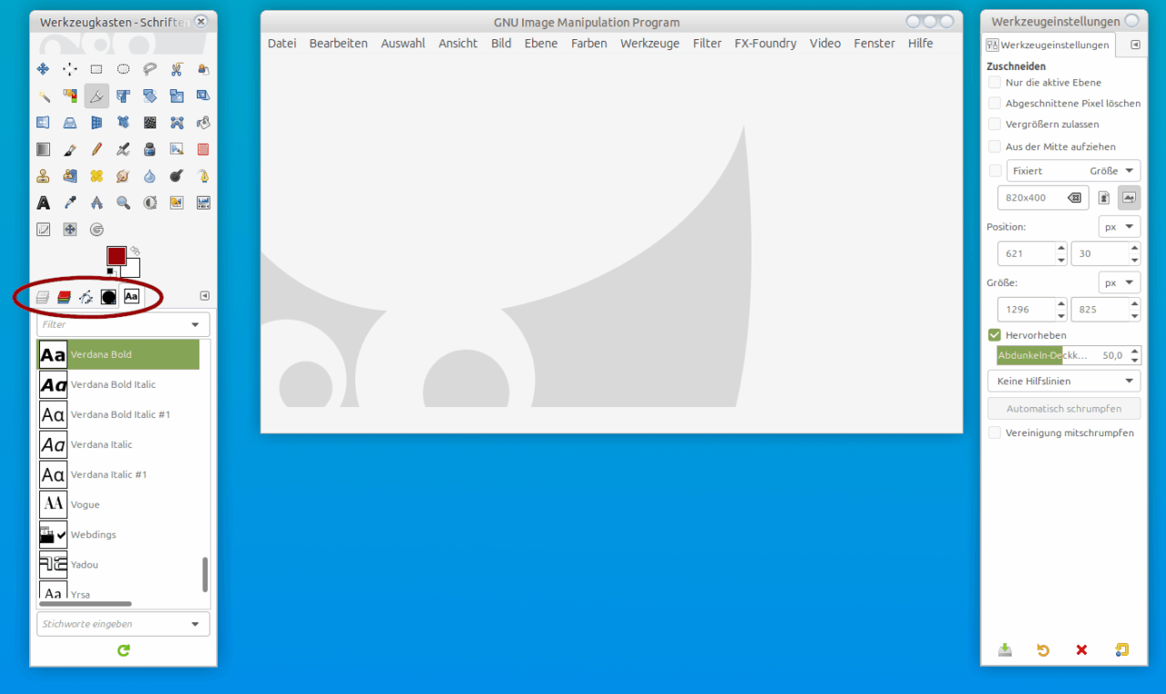
Task: Swap foreground and background colors arrow
Action: pyautogui.click(x=135, y=250)
